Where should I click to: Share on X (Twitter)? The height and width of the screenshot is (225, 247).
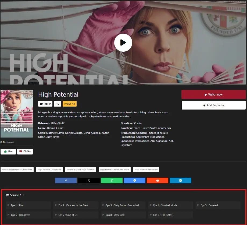tap(89, 180)
